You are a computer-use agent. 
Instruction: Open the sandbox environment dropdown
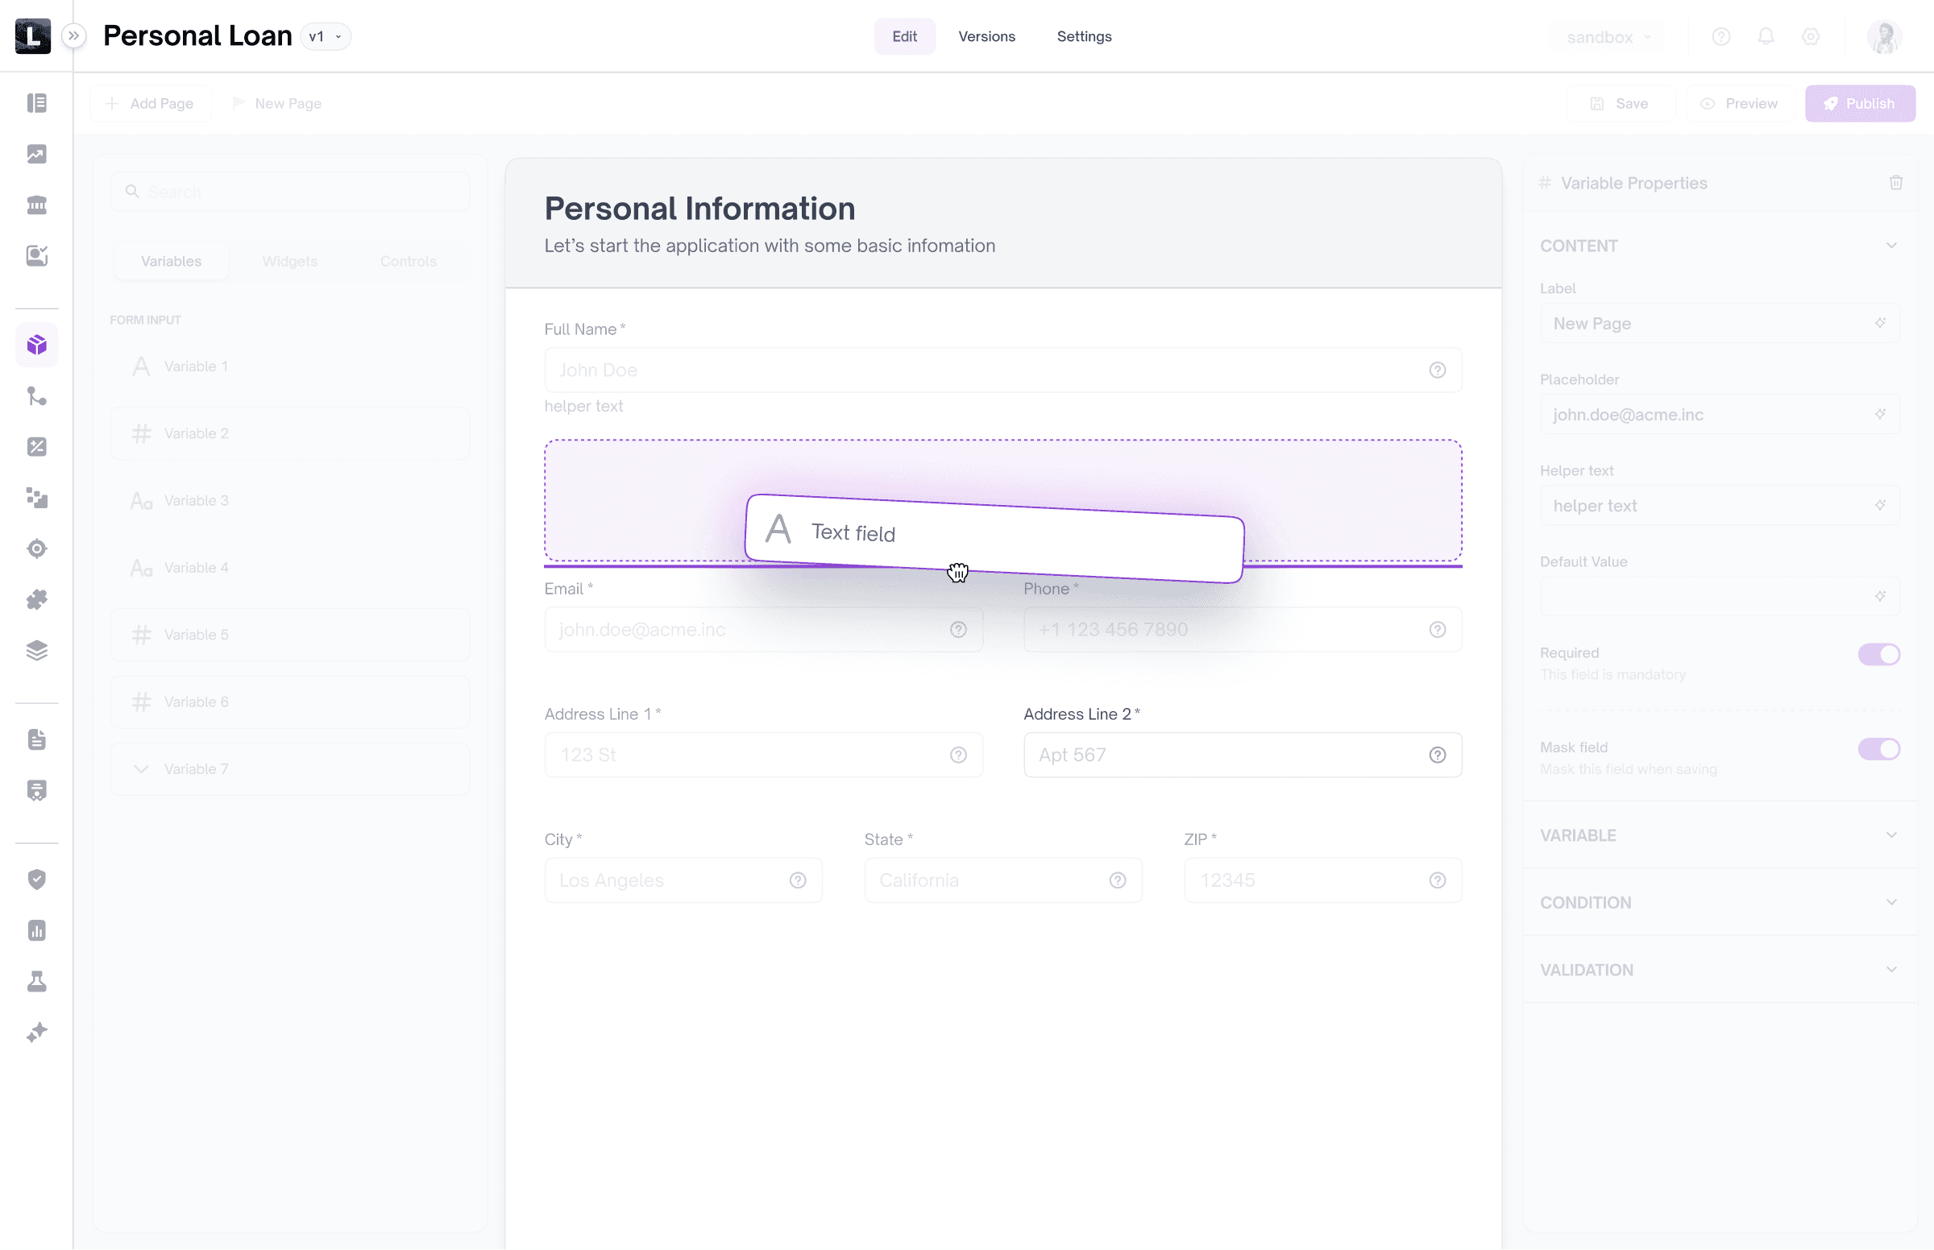1608,37
